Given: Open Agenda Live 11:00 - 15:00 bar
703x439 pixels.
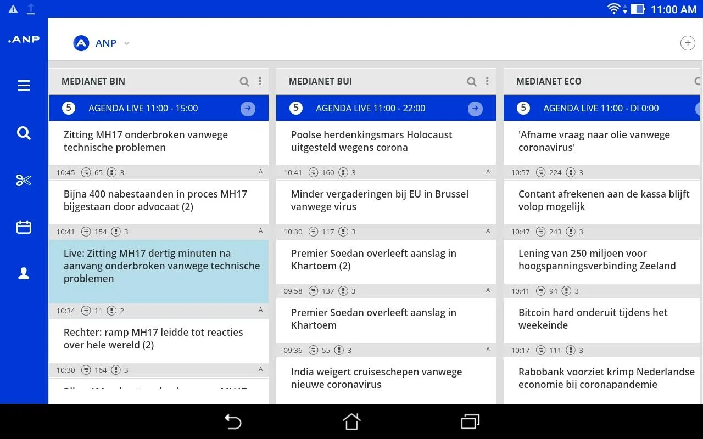Looking at the screenshot, I should coord(159,108).
